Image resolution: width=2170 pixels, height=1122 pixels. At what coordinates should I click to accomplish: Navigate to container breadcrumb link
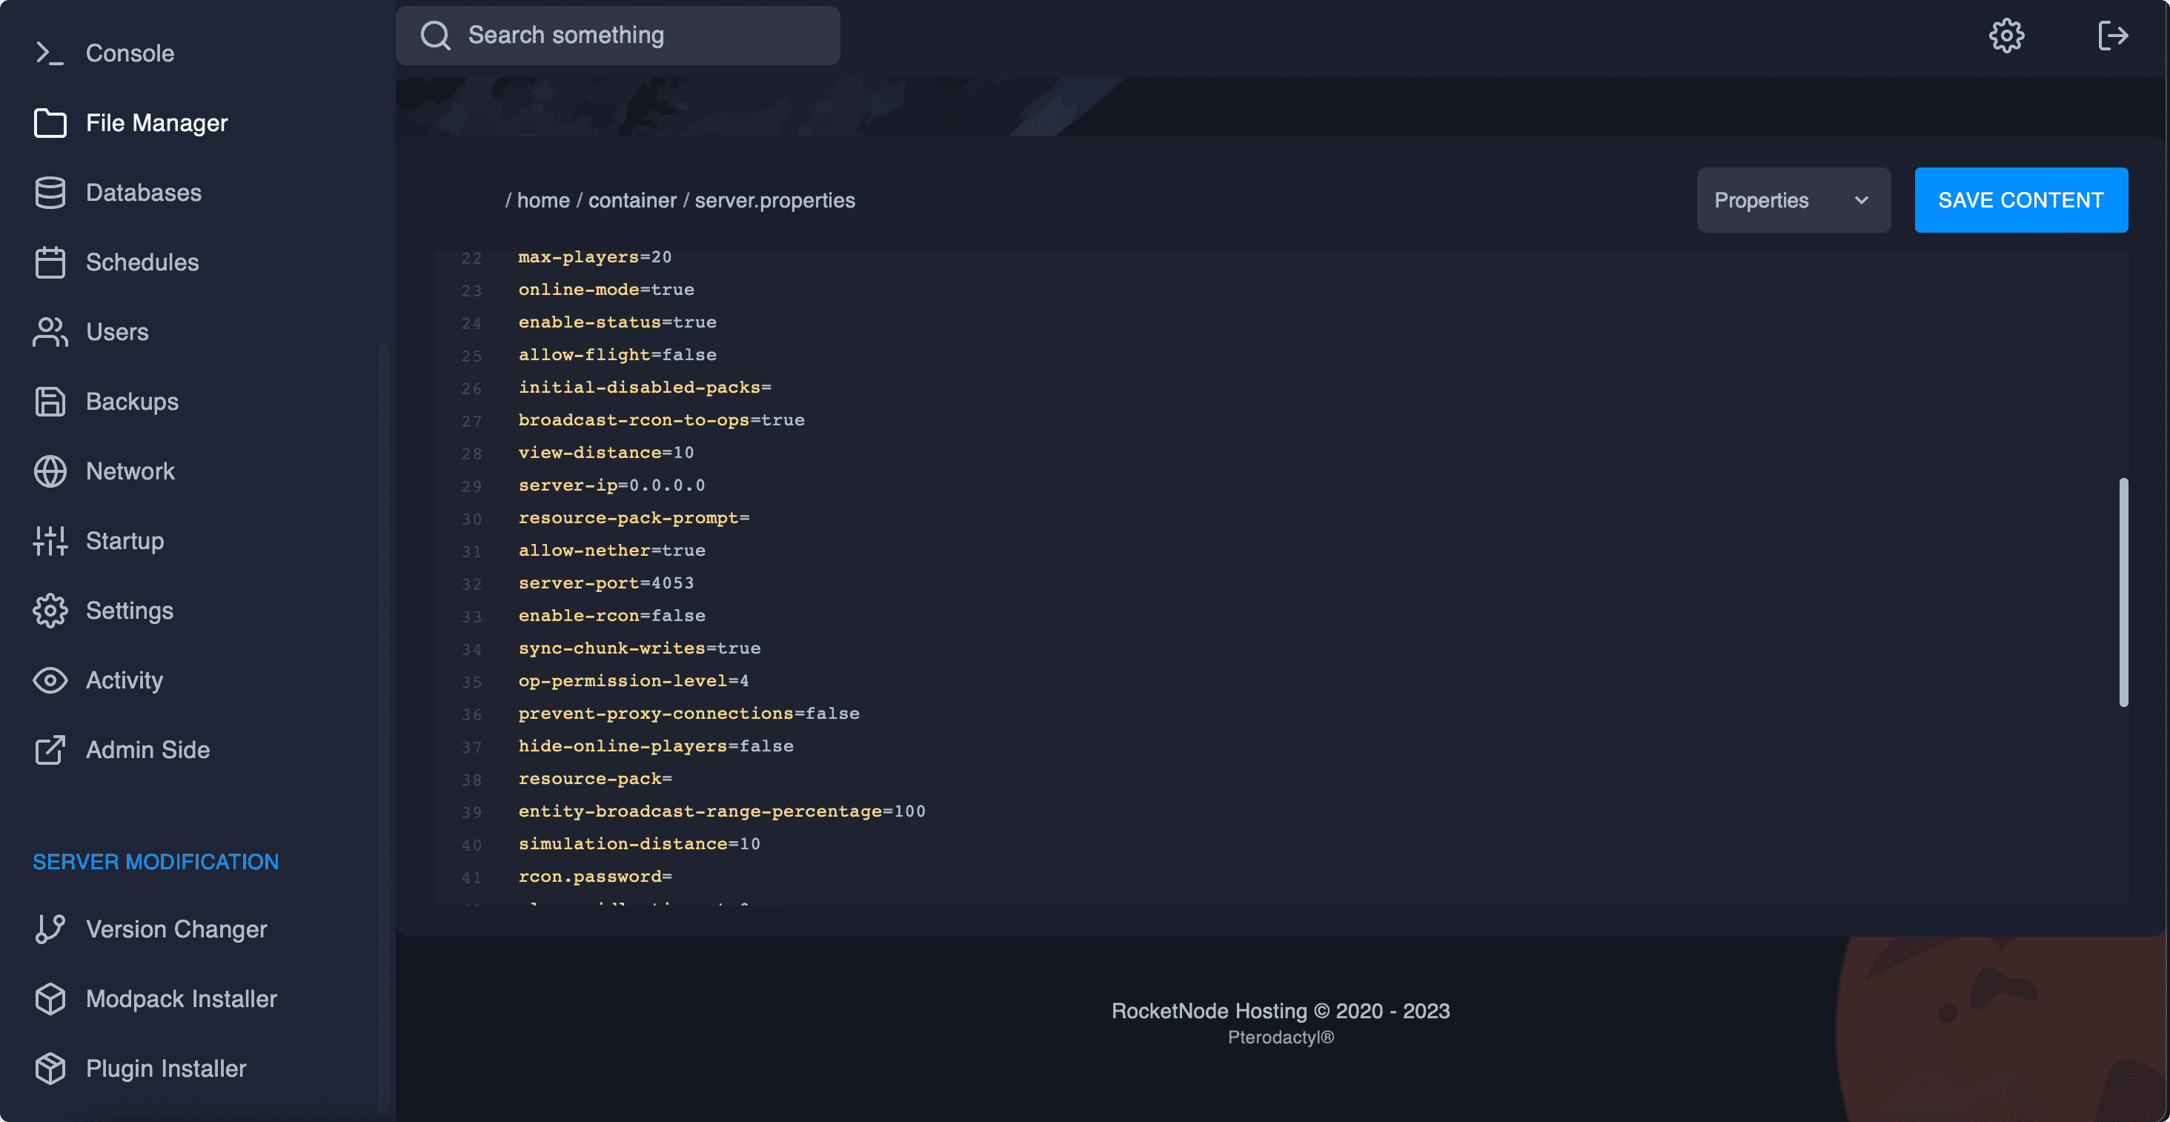point(631,201)
